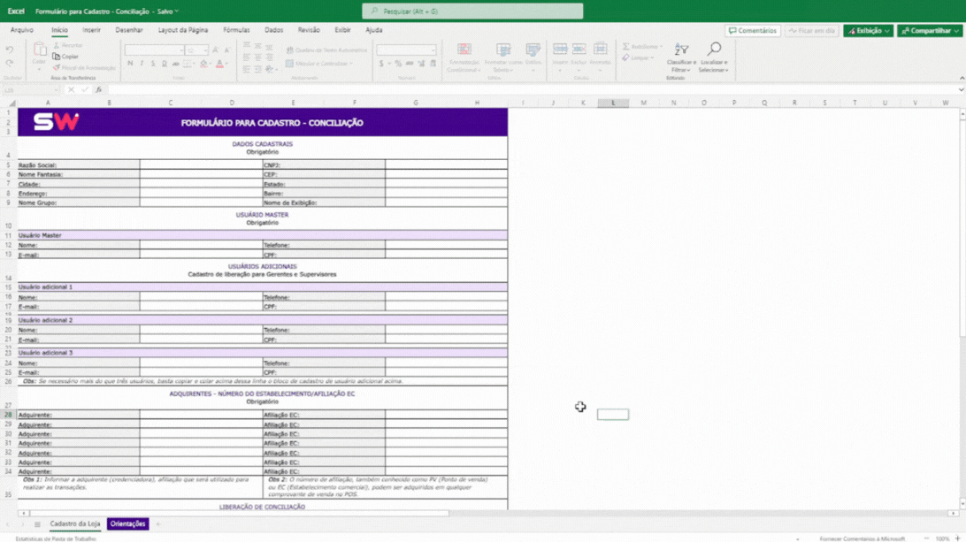
Task: Switch to the Desenhar tab
Action: click(x=129, y=29)
